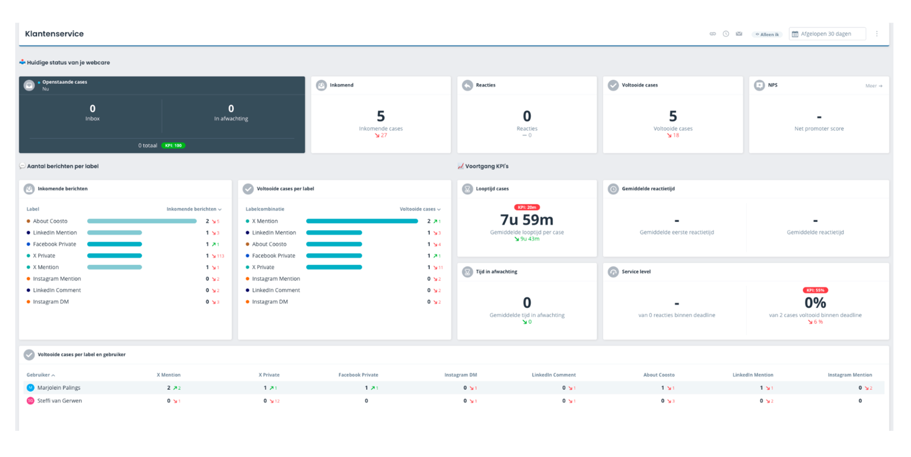Click Marjolein Palings blue avatar
Image resolution: width=911 pixels, height=457 pixels.
click(30, 388)
